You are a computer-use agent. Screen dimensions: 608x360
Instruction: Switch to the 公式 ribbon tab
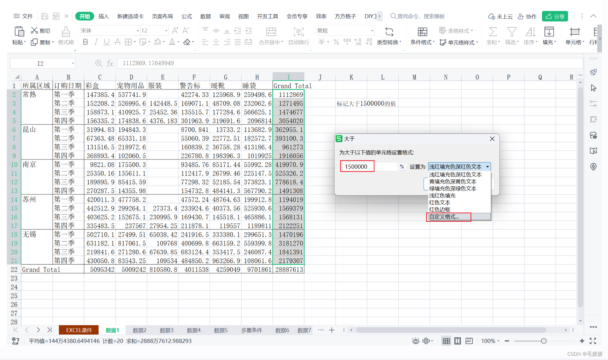187,16
